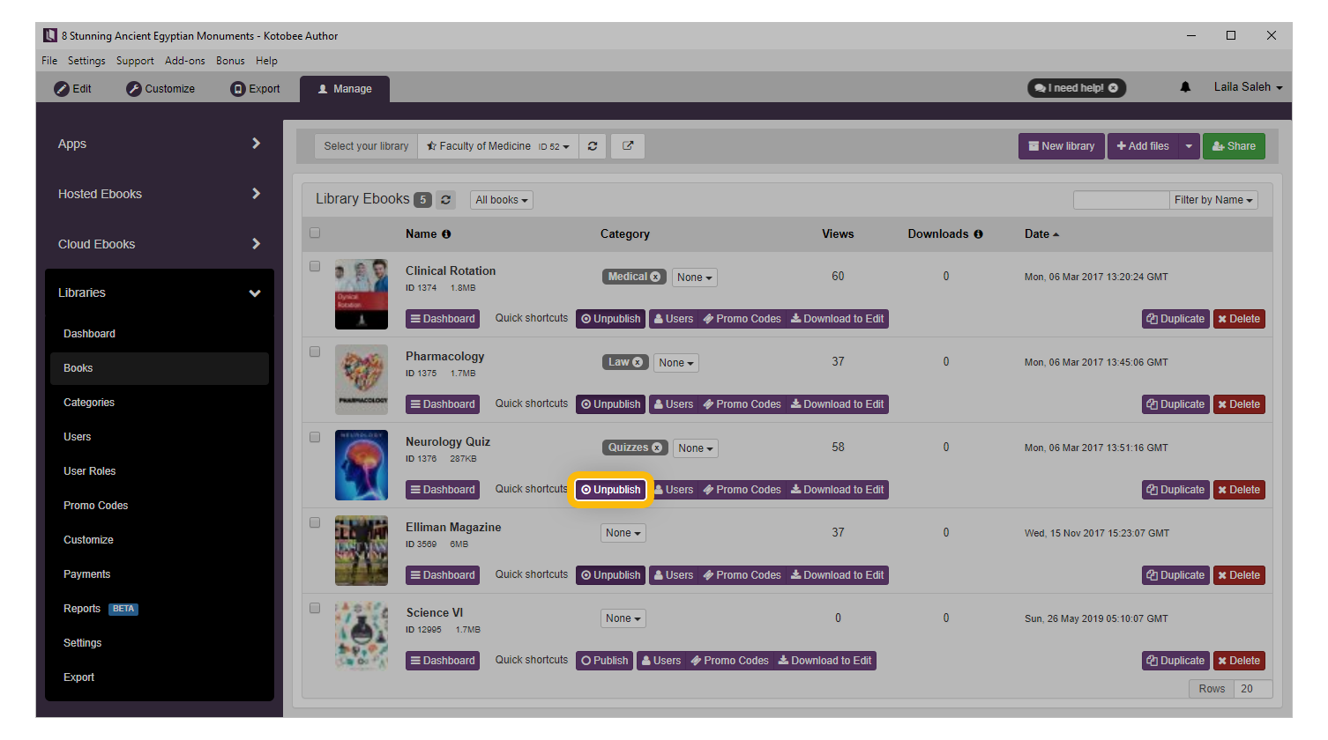Viewport: 1328px width, 740px height.
Task: Open Promo Codes for Pharmacology
Action: (742, 404)
